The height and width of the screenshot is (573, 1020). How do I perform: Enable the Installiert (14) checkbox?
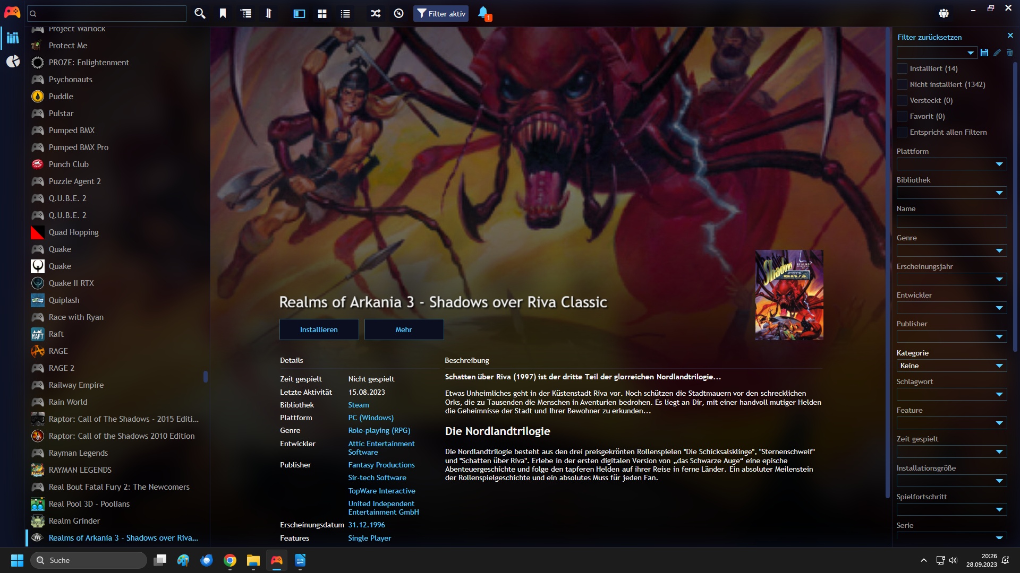pyautogui.click(x=902, y=68)
